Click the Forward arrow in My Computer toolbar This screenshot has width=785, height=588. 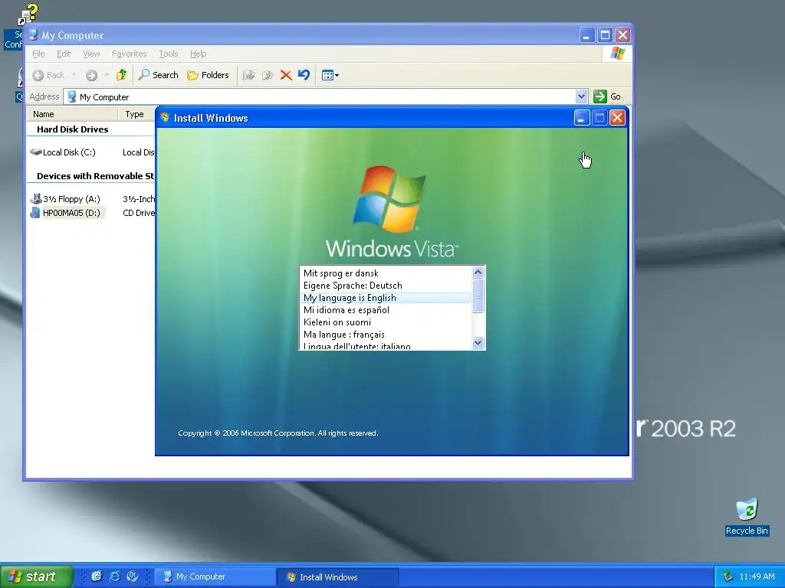[91, 75]
